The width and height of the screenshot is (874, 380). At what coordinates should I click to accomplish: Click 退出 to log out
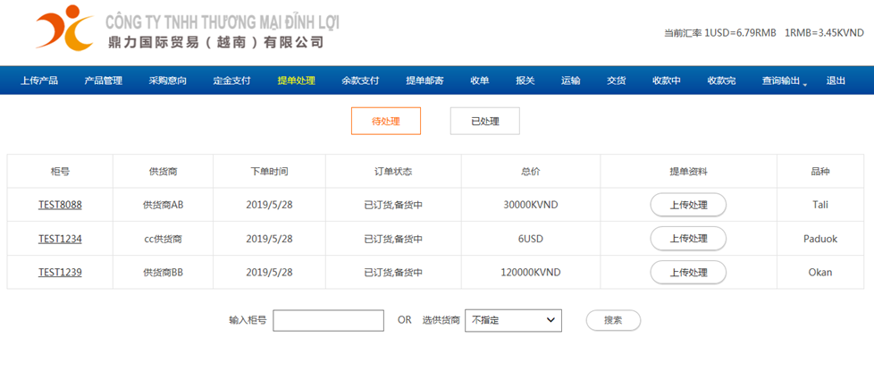836,80
